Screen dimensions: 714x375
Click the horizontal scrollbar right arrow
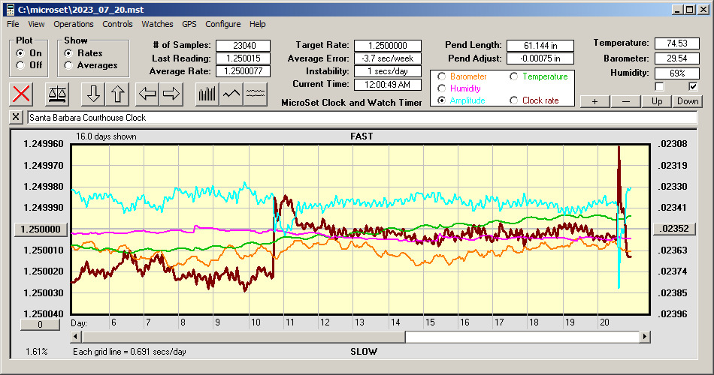tap(644, 337)
